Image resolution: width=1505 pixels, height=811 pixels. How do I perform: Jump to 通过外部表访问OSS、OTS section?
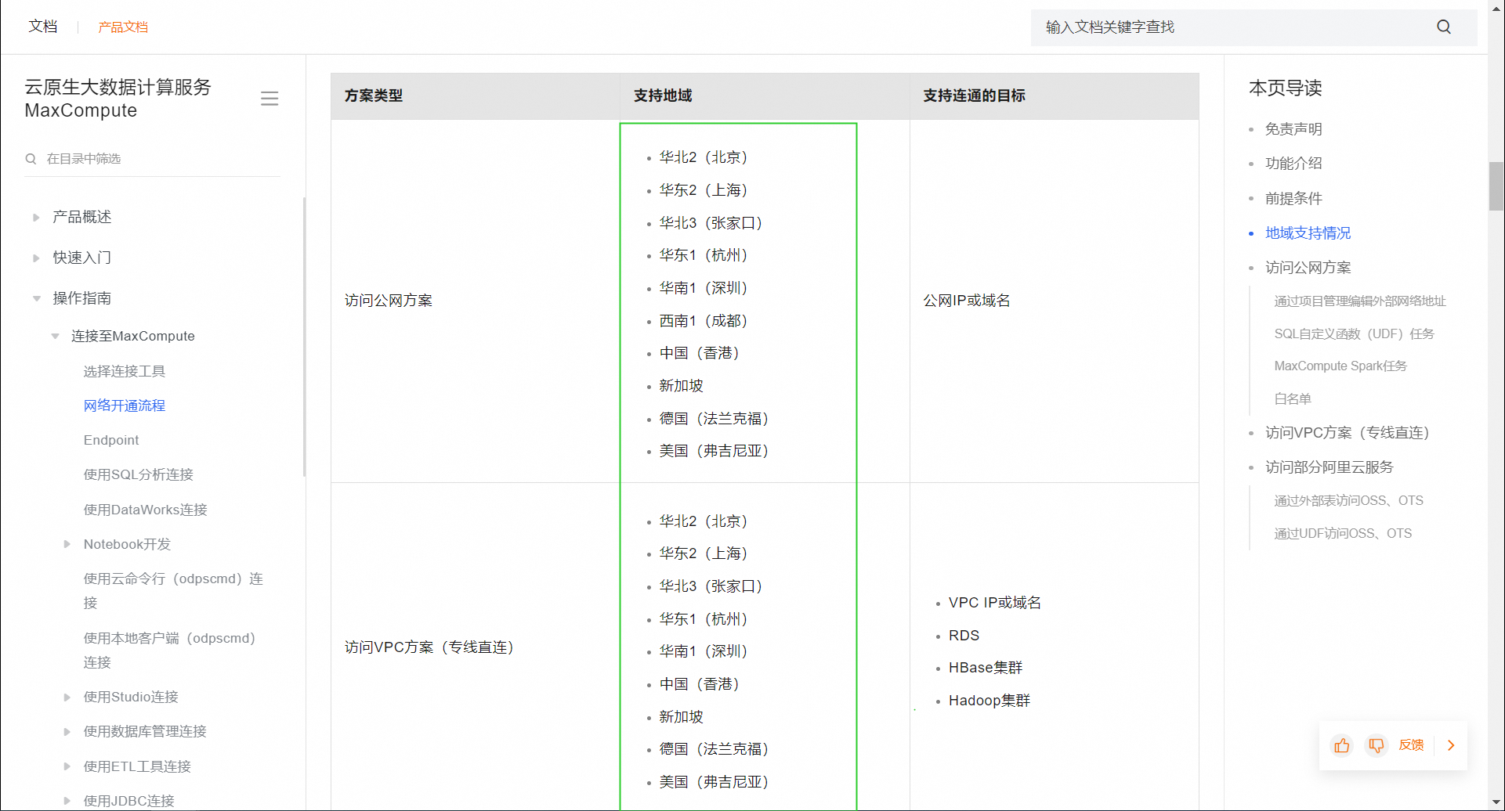pos(1348,501)
